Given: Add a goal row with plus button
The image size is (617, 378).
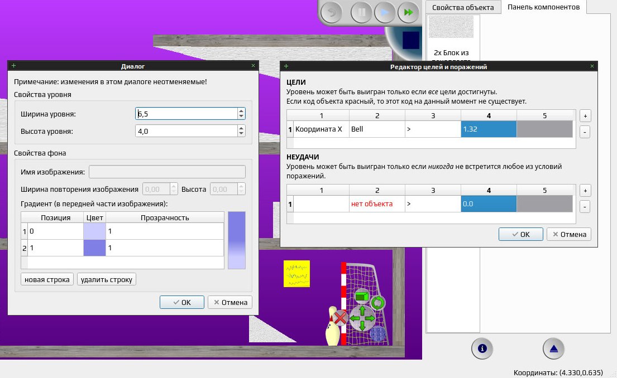Looking at the screenshot, I should pyautogui.click(x=585, y=116).
